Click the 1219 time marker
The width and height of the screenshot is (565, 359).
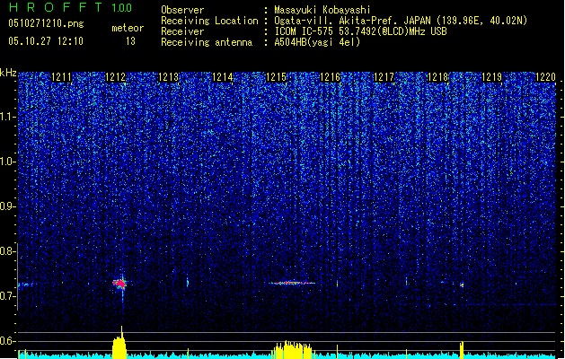tap(491, 77)
